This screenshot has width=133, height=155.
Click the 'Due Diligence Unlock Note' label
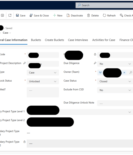tap(79, 103)
